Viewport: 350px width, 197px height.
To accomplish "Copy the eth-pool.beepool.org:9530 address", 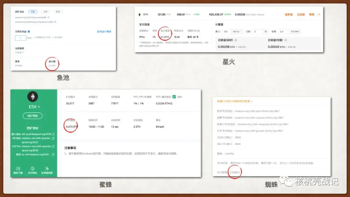I will pyautogui.click(x=53, y=134).
